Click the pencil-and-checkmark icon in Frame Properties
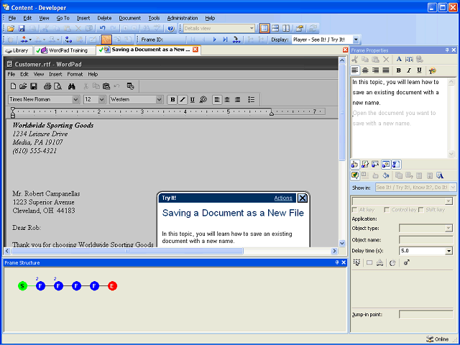Screen dimensions: 460x345 pos(365,165)
